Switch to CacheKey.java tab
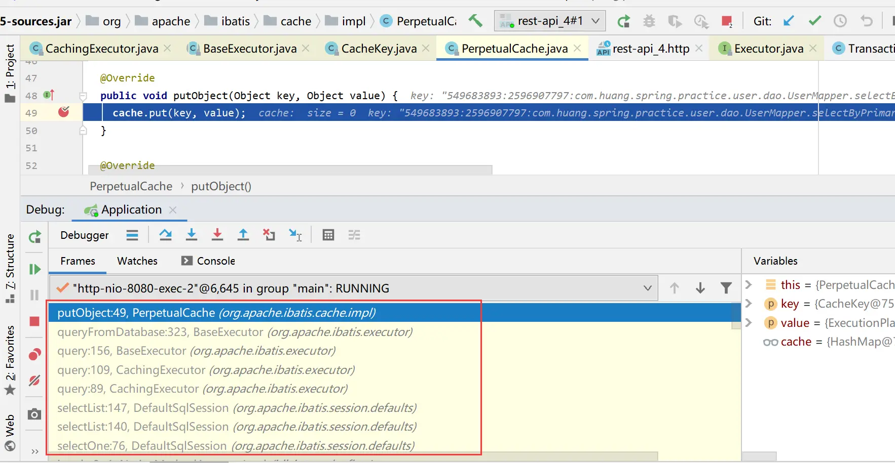Image resolution: width=895 pixels, height=463 pixels. tap(378, 49)
